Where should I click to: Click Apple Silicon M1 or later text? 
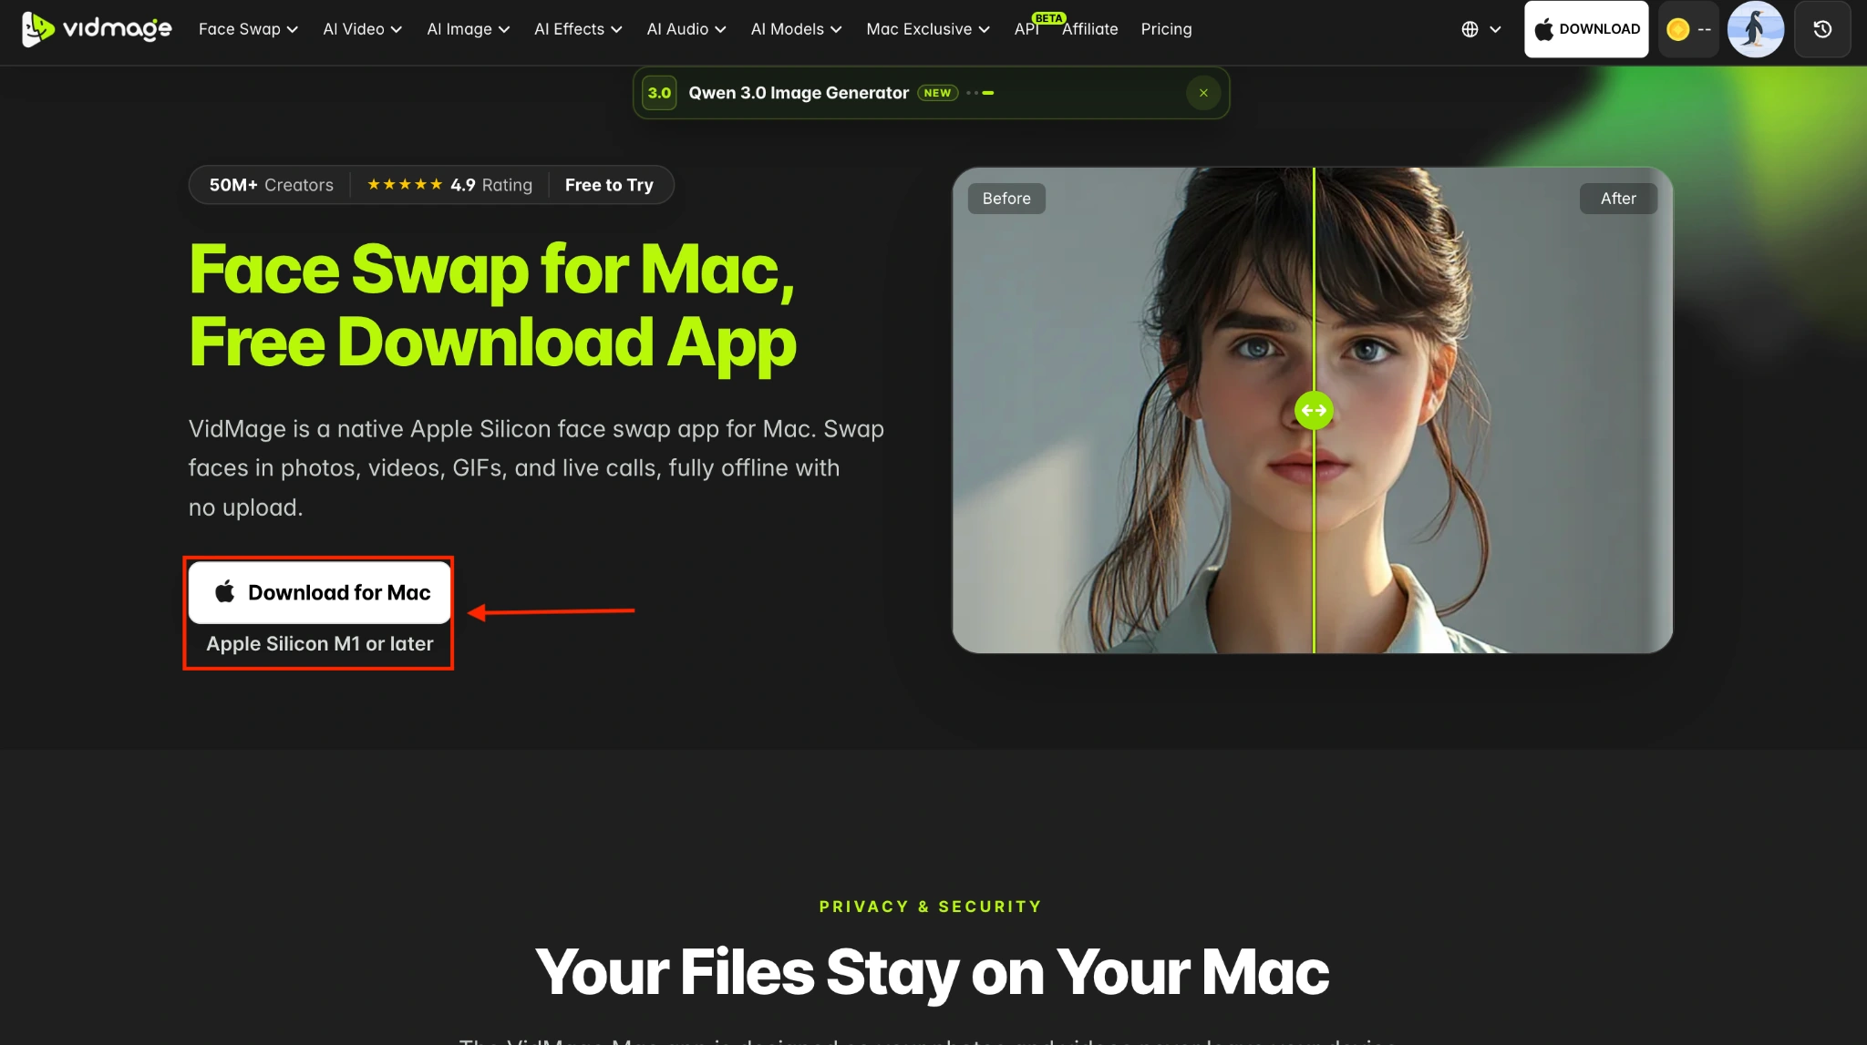pos(320,643)
